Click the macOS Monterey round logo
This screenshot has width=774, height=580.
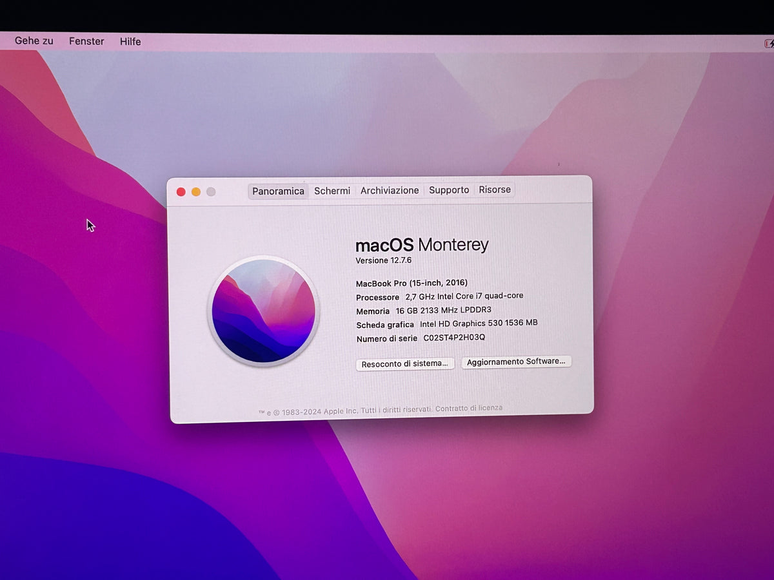[263, 311]
